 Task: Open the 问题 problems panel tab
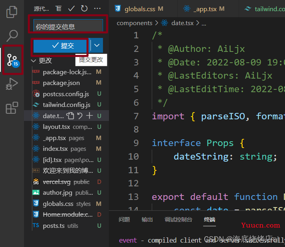coord(124,219)
